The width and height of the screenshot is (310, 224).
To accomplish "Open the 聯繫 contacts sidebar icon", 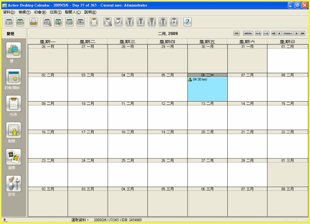I will (x=13, y=130).
